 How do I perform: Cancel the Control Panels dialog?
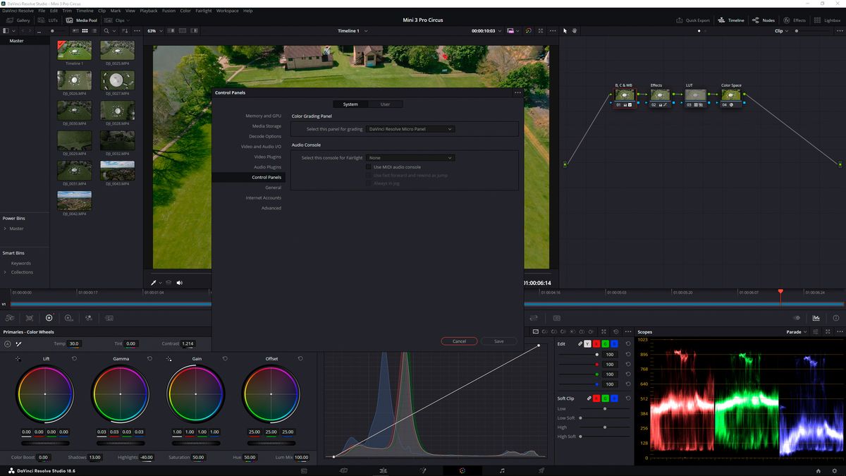click(x=459, y=341)
